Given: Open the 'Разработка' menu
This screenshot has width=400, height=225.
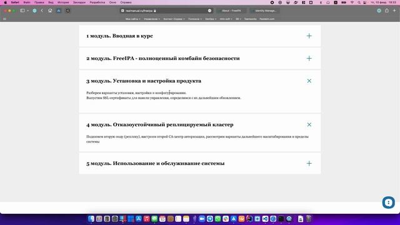Looking at the screenshot, I should [x=97, y=2].
